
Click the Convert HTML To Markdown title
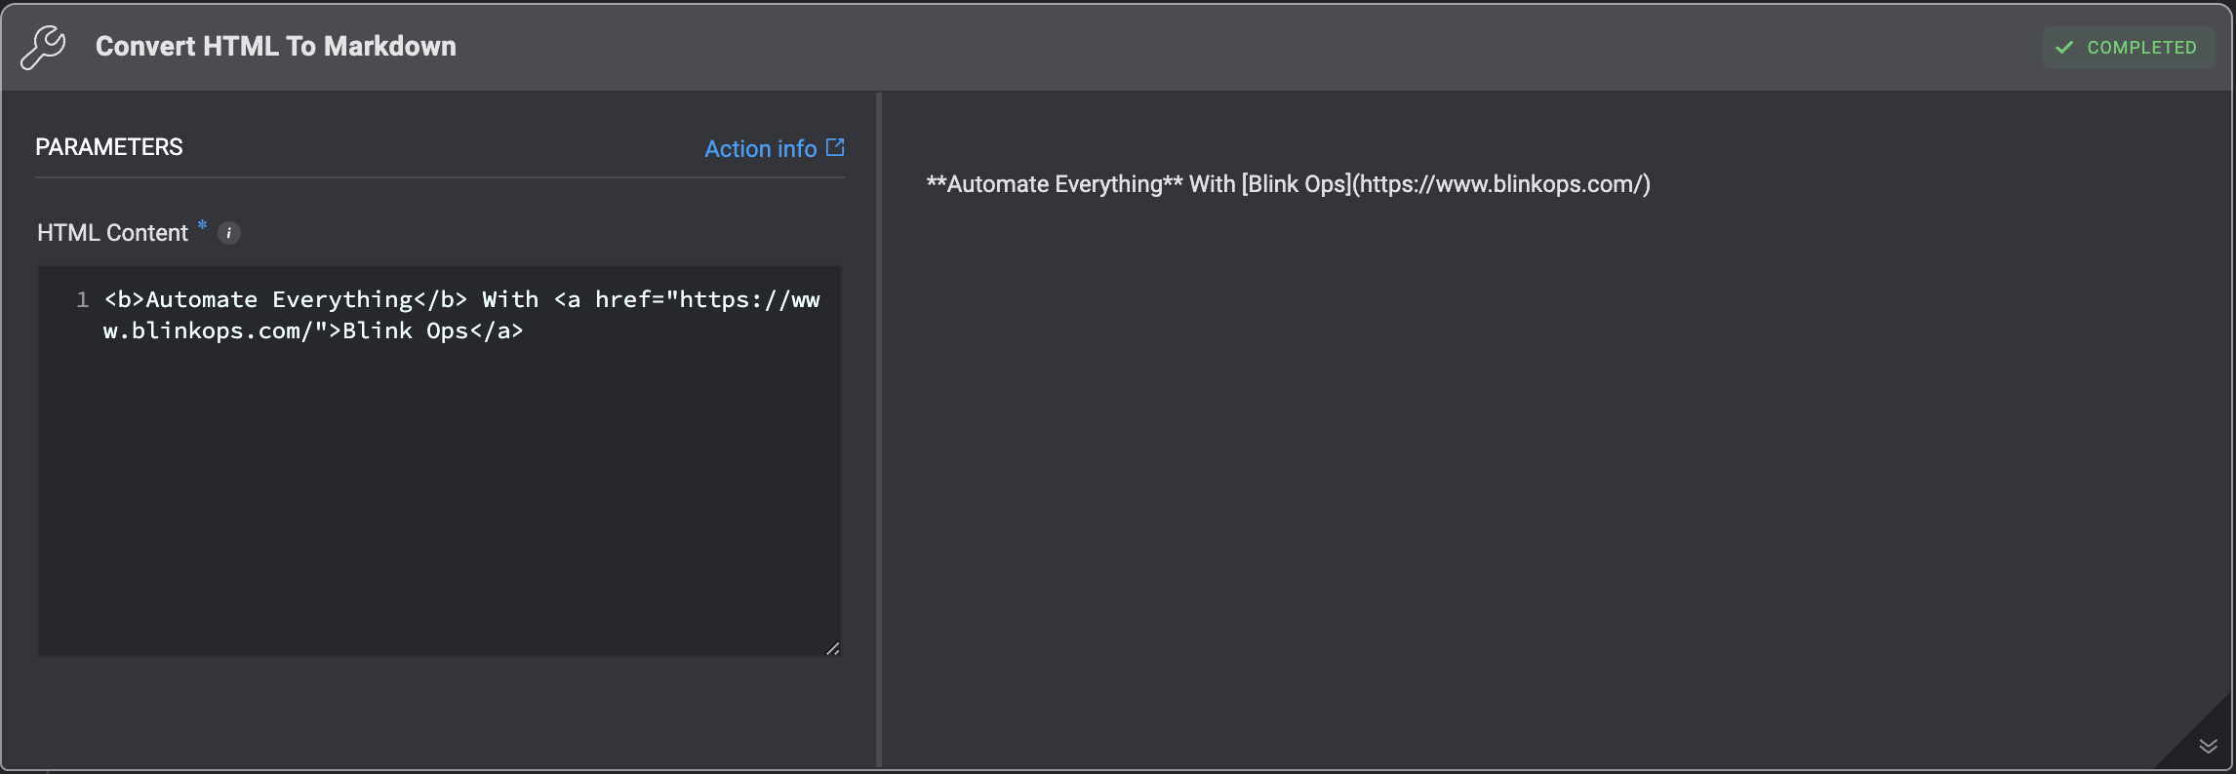tap(276, 47)
